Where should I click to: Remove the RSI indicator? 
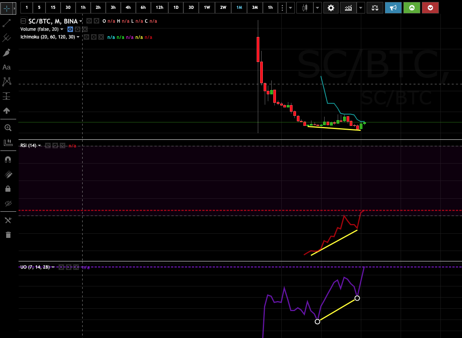tap(63, 146)
